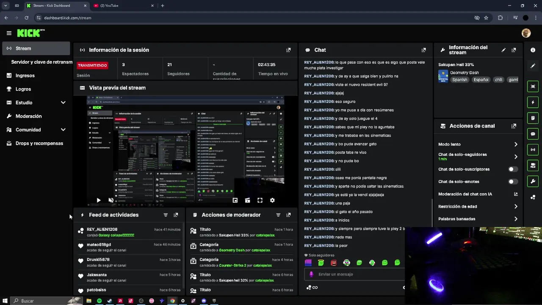Screen dimensions: 542x305
Task: Pop out the Acciones de moderador panel
Action: (x=288, y=215)
